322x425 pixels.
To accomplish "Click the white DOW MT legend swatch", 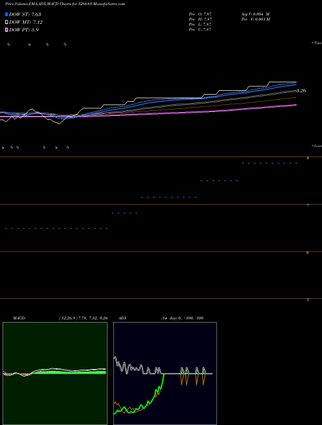I will coord(6,23).
